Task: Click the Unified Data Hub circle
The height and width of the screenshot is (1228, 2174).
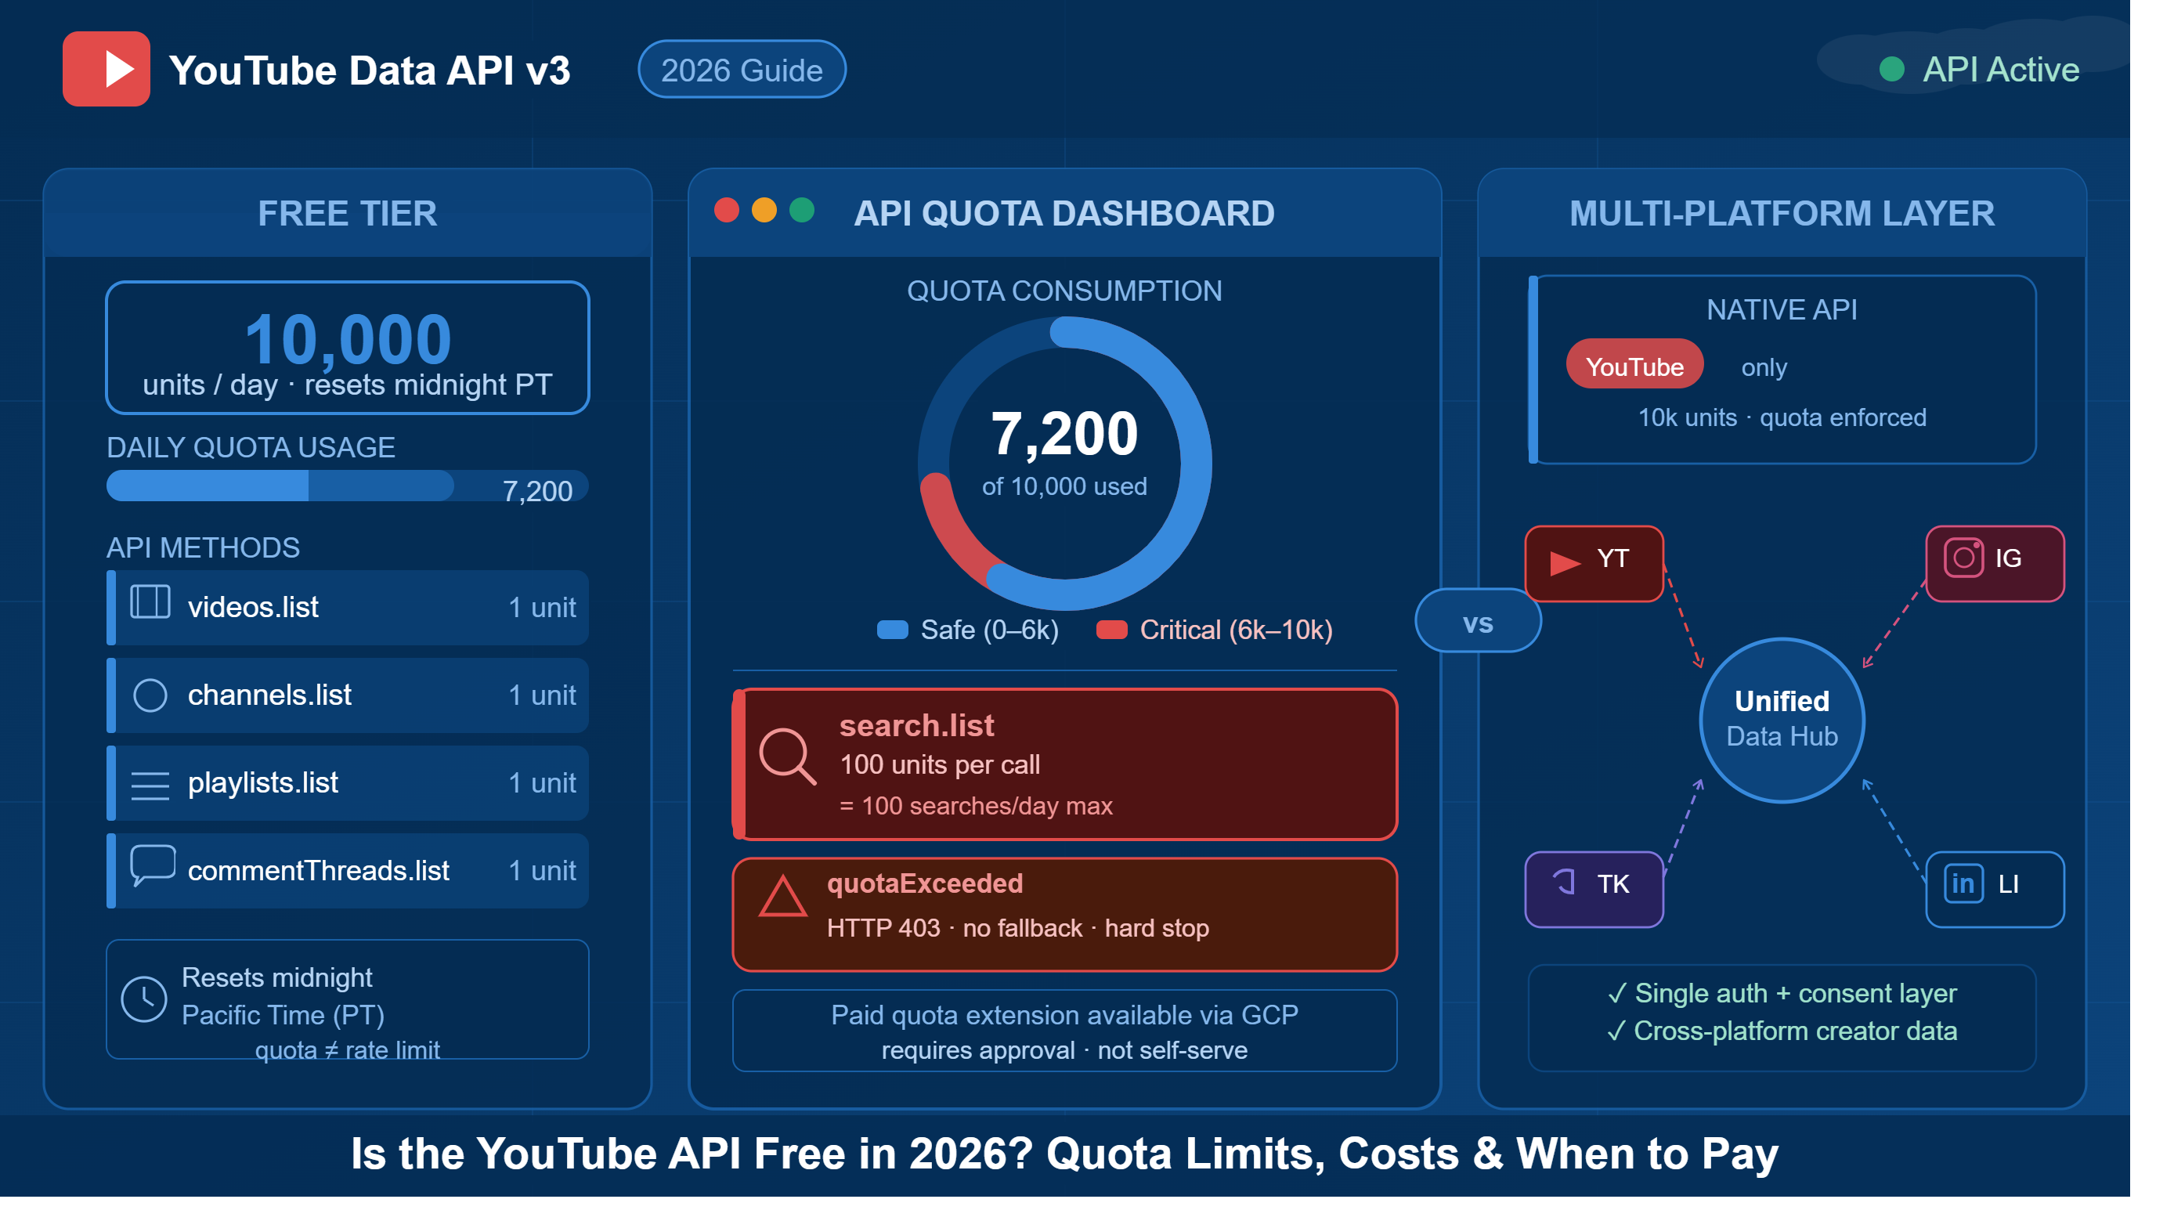Action: pyautogui.click(x=1782, y=721)
